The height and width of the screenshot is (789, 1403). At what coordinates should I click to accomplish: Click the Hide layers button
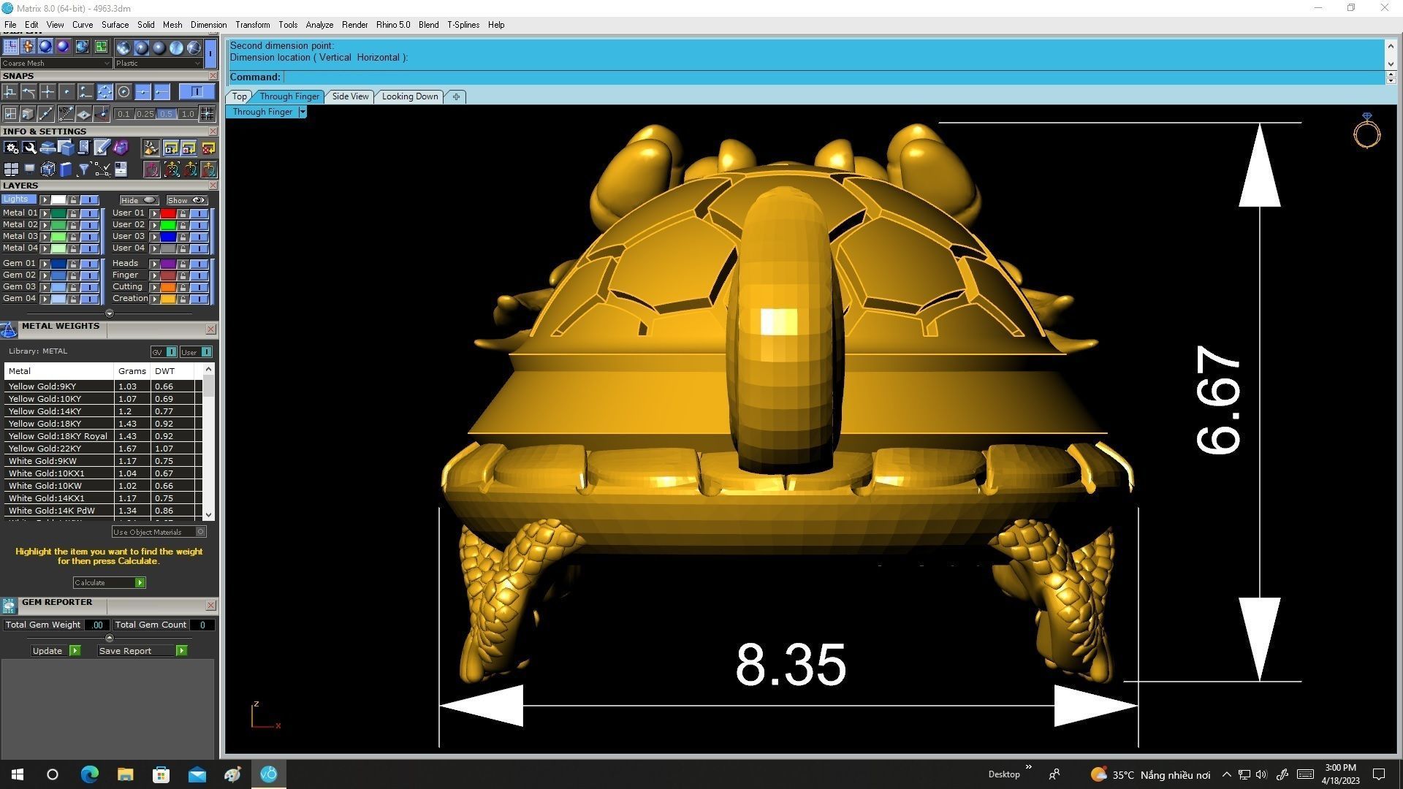[x=138, y=200]
